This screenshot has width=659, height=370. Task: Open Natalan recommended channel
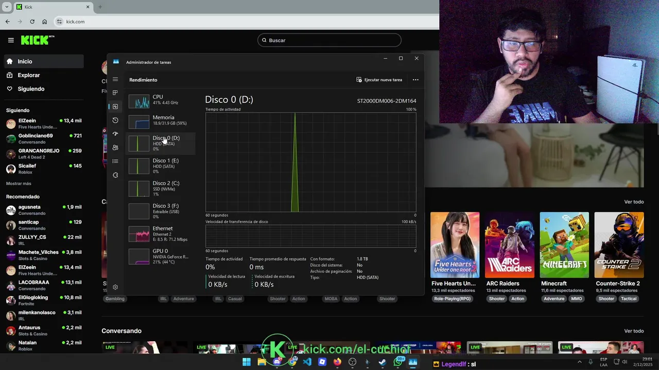click(x=44, y=345)
